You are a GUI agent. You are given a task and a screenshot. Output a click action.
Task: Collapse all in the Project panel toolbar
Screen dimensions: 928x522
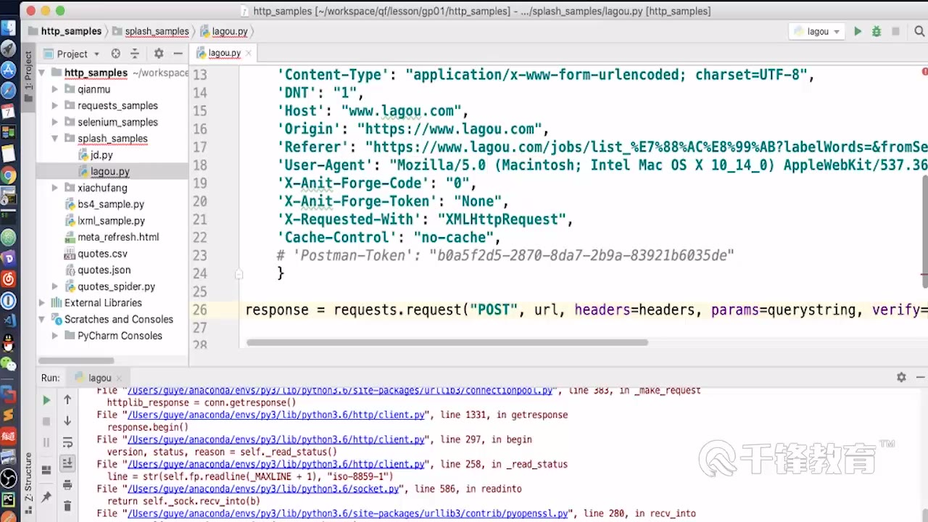134,54
